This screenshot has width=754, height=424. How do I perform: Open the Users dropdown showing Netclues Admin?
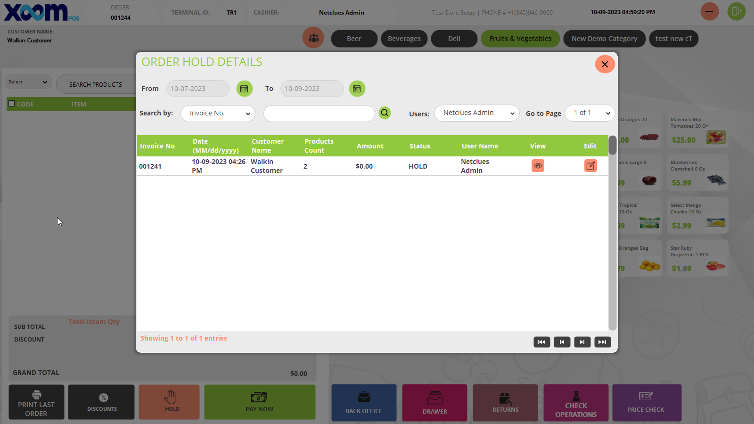click(476, 113)
